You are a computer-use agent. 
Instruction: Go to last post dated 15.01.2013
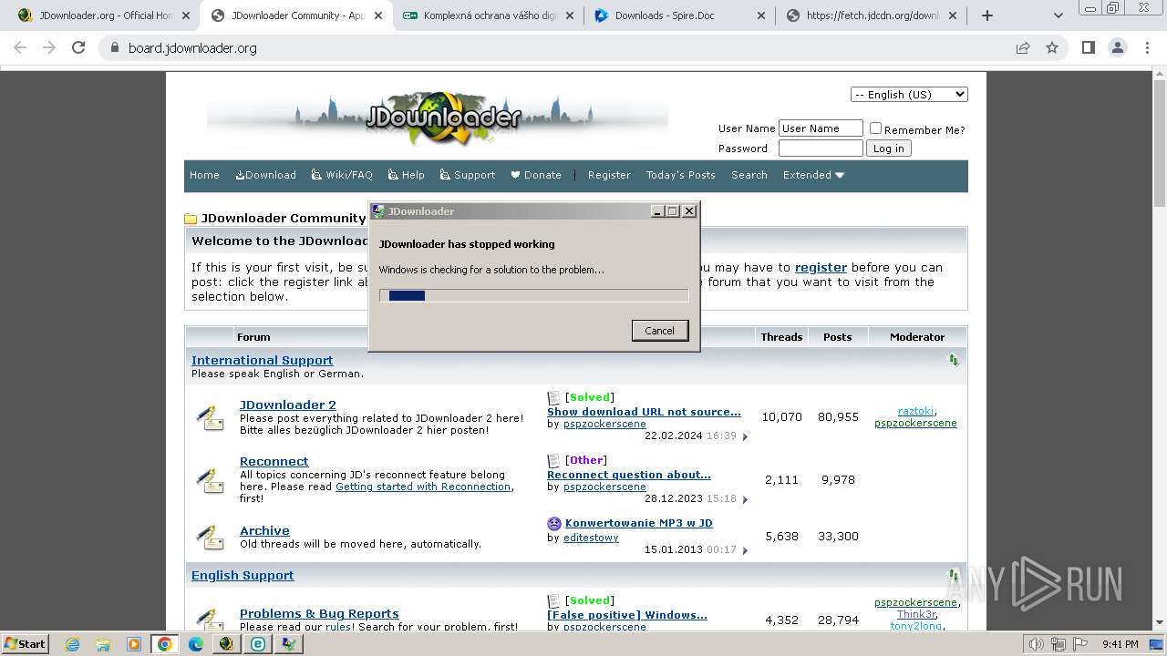[x=745, y=550]
